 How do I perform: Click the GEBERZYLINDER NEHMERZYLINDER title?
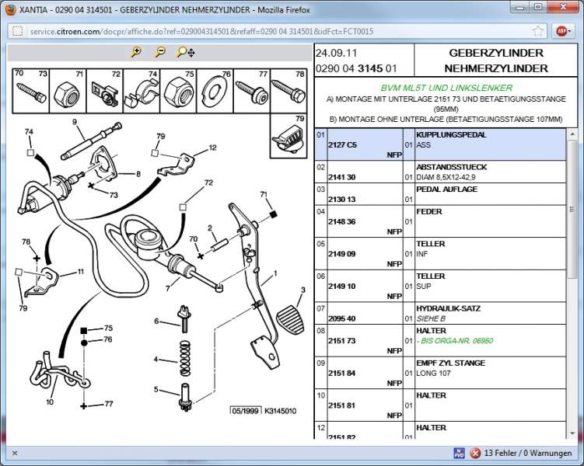pyautogui.click(x=496, y=61)
